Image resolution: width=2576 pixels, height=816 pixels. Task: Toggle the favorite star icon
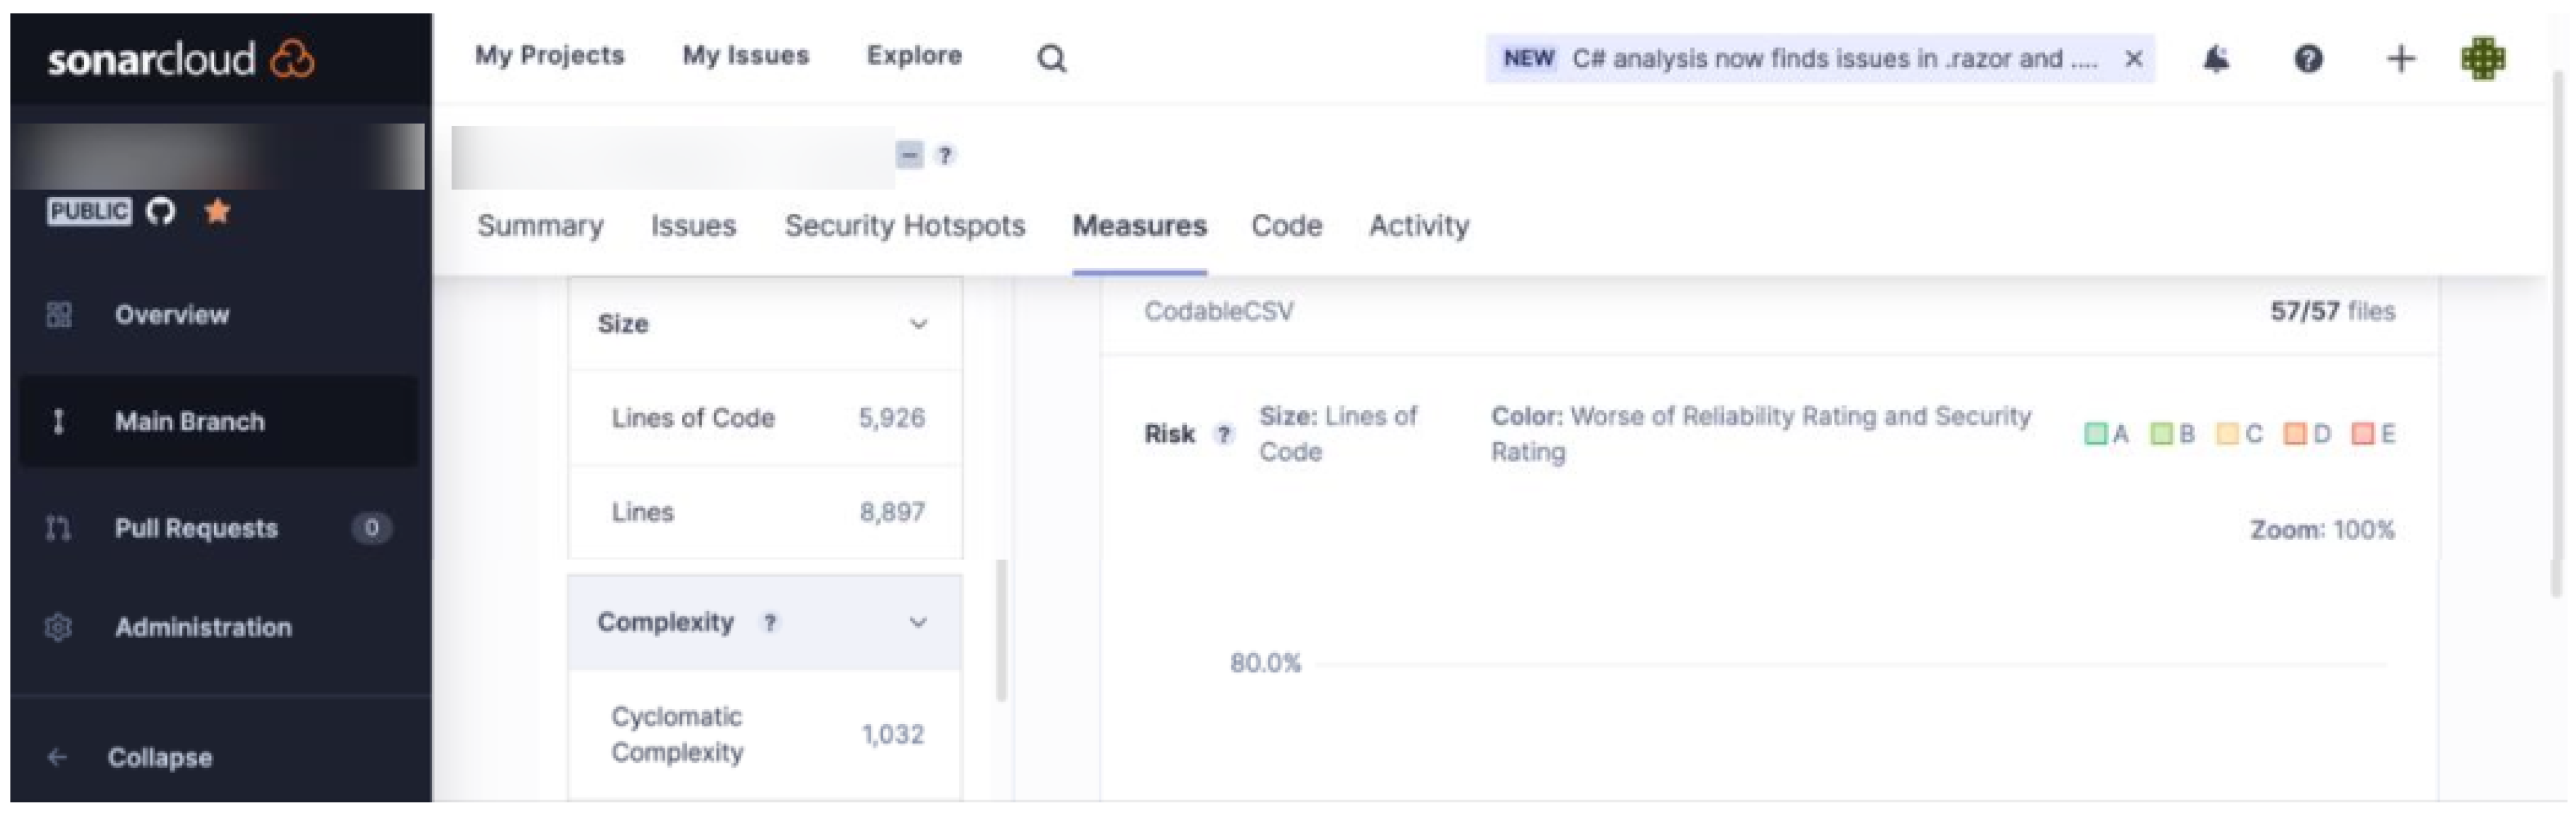click(217, 211)
